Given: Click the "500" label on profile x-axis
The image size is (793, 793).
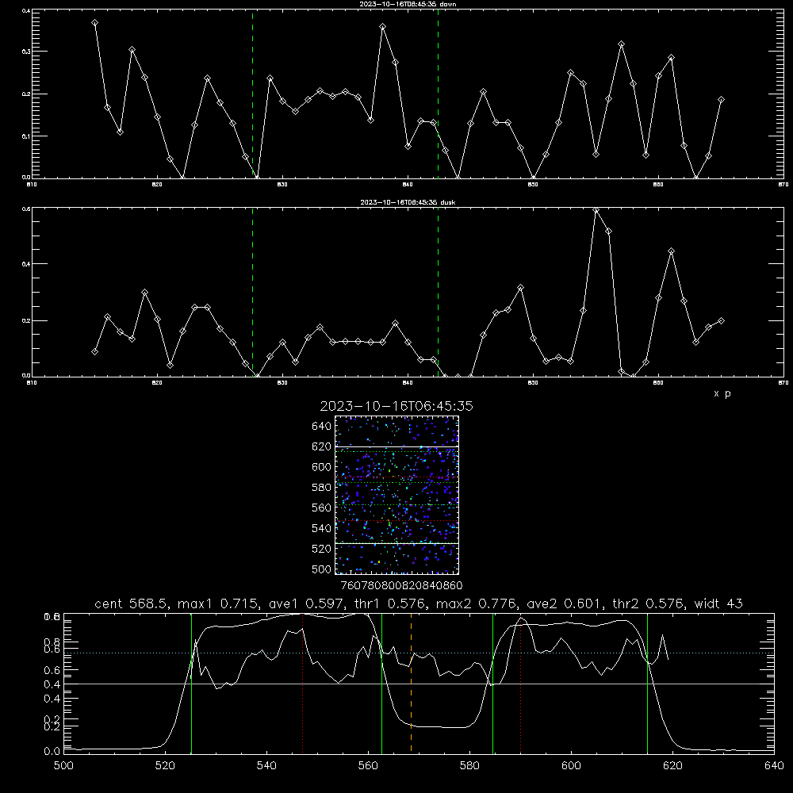Looking at the screenshot, I should pyautogui.click(x=63, y=766).
